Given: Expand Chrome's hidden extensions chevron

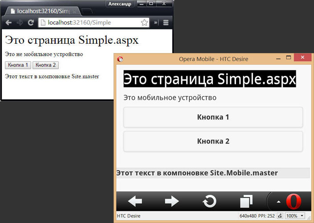Looking at the screenshot, I should click(x=156, y=23).
